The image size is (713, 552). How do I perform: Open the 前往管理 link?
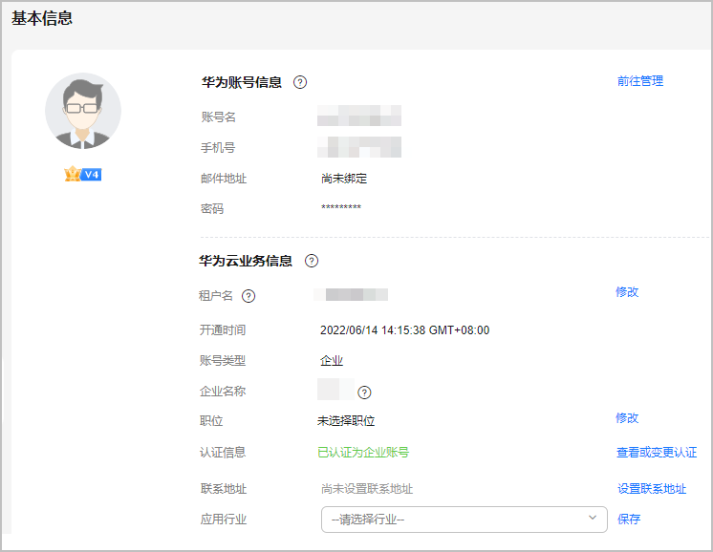(639, 81)
